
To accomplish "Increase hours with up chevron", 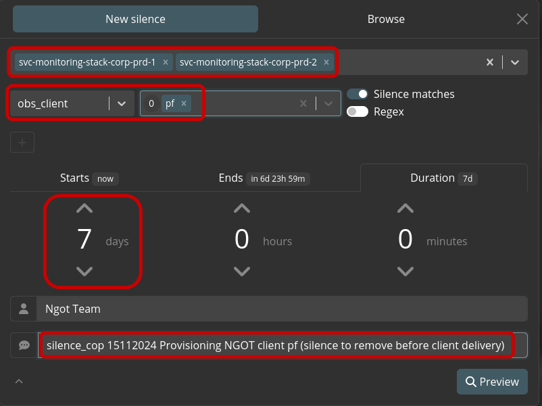I will [x=242, y=208].
